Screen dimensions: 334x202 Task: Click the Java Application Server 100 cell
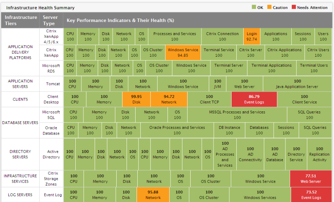(x=297, y=84)
